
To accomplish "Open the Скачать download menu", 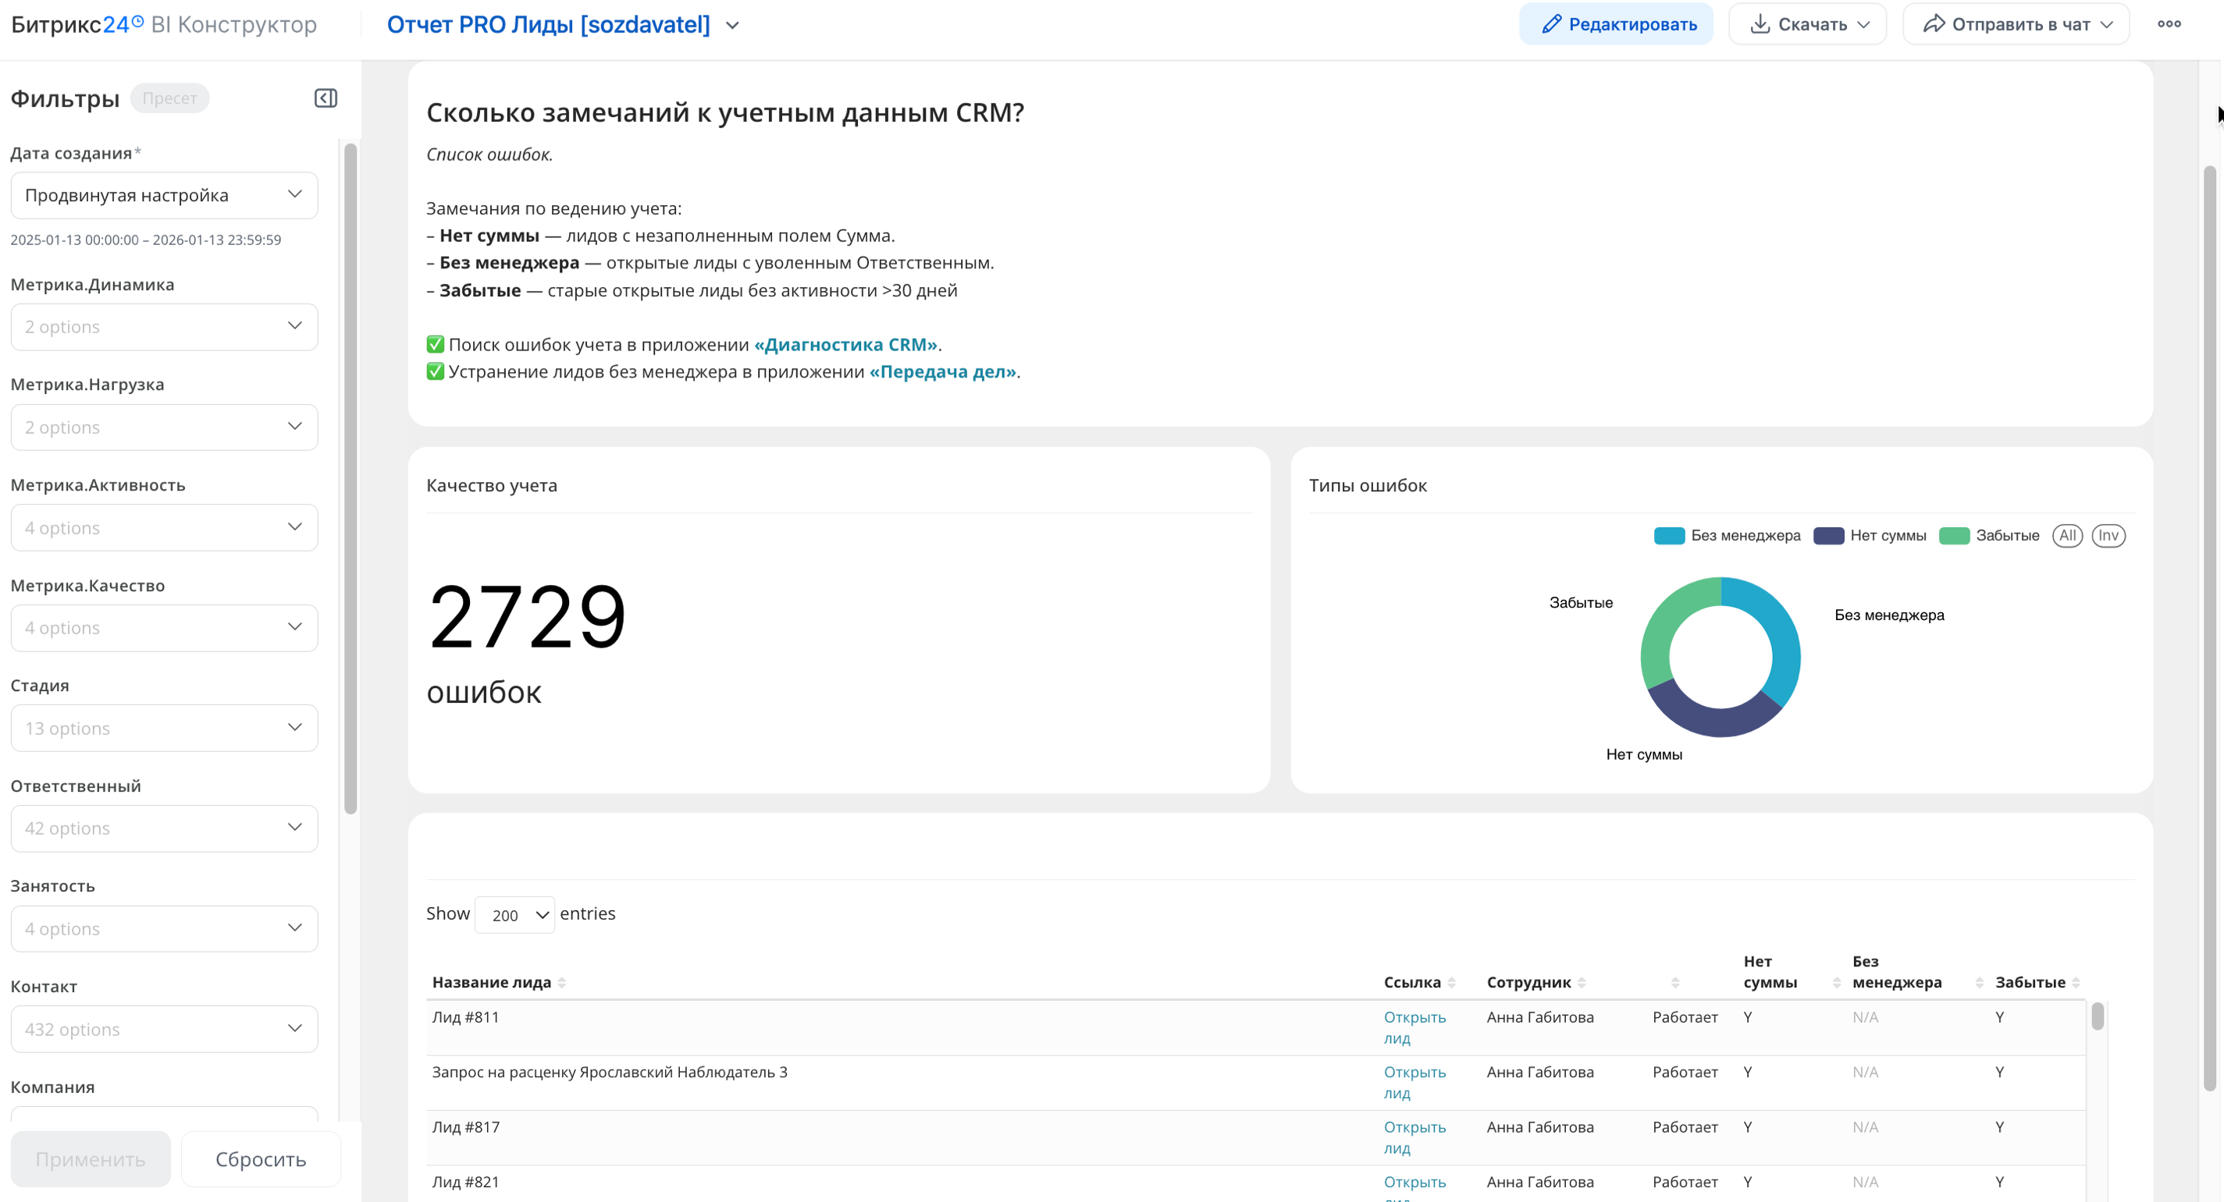I will pyautogui.click(x=1807, y=24).
